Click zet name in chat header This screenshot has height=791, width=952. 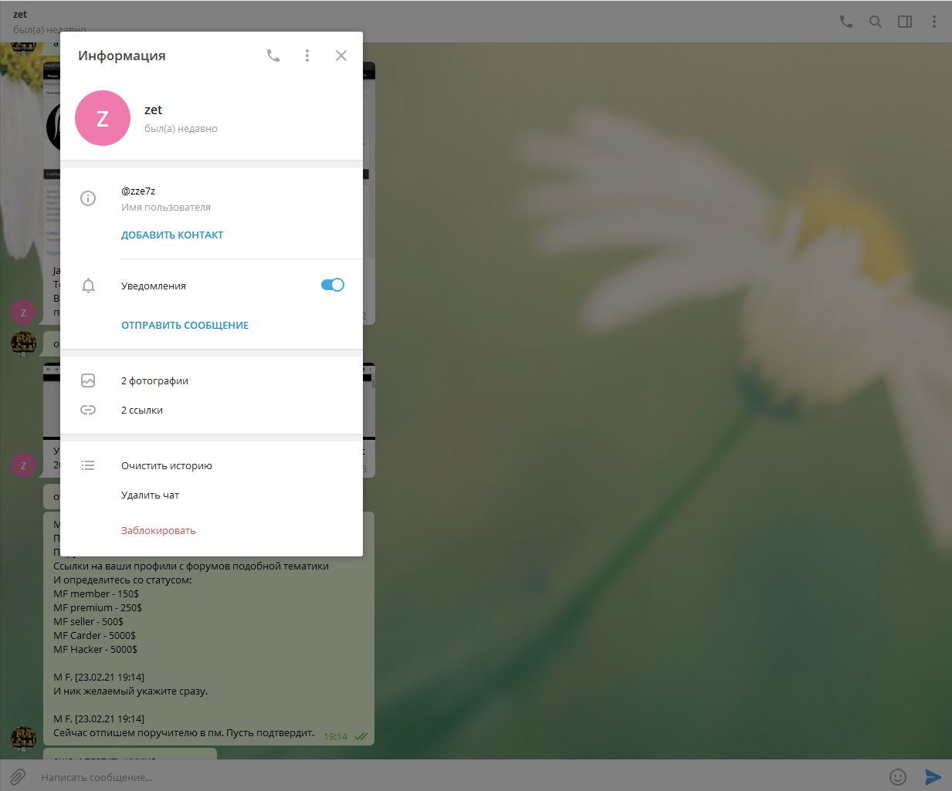[x=20, y=14]
